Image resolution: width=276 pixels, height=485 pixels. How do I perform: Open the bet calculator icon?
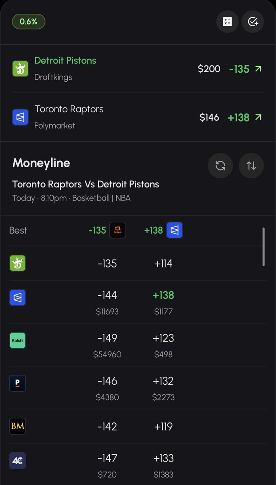(x=228, y=21)
